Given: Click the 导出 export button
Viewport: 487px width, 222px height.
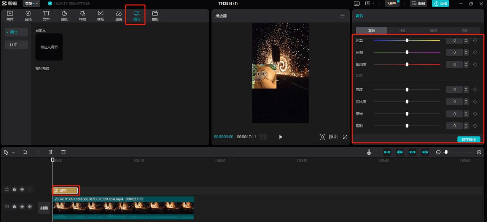Looking at the screenshot, I should click(x=440, y=3).
